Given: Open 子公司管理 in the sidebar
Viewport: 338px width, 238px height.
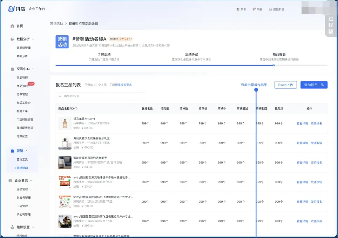Looking at the screenshot, I should (x=23, y=214).
